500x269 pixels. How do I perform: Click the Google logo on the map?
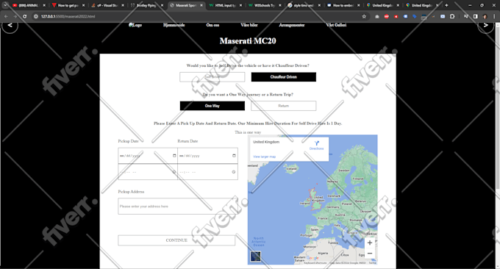tap(312, 257)
